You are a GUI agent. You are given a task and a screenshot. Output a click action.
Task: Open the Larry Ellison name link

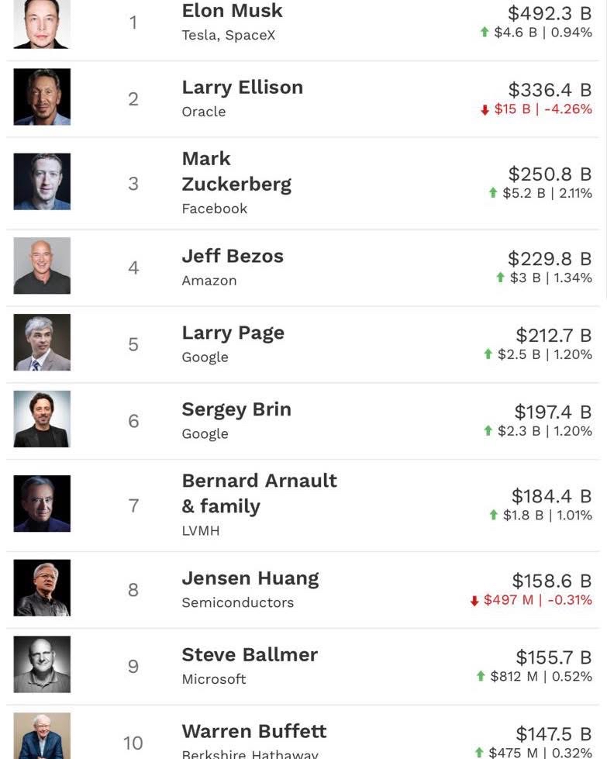[x=242, y=87]
